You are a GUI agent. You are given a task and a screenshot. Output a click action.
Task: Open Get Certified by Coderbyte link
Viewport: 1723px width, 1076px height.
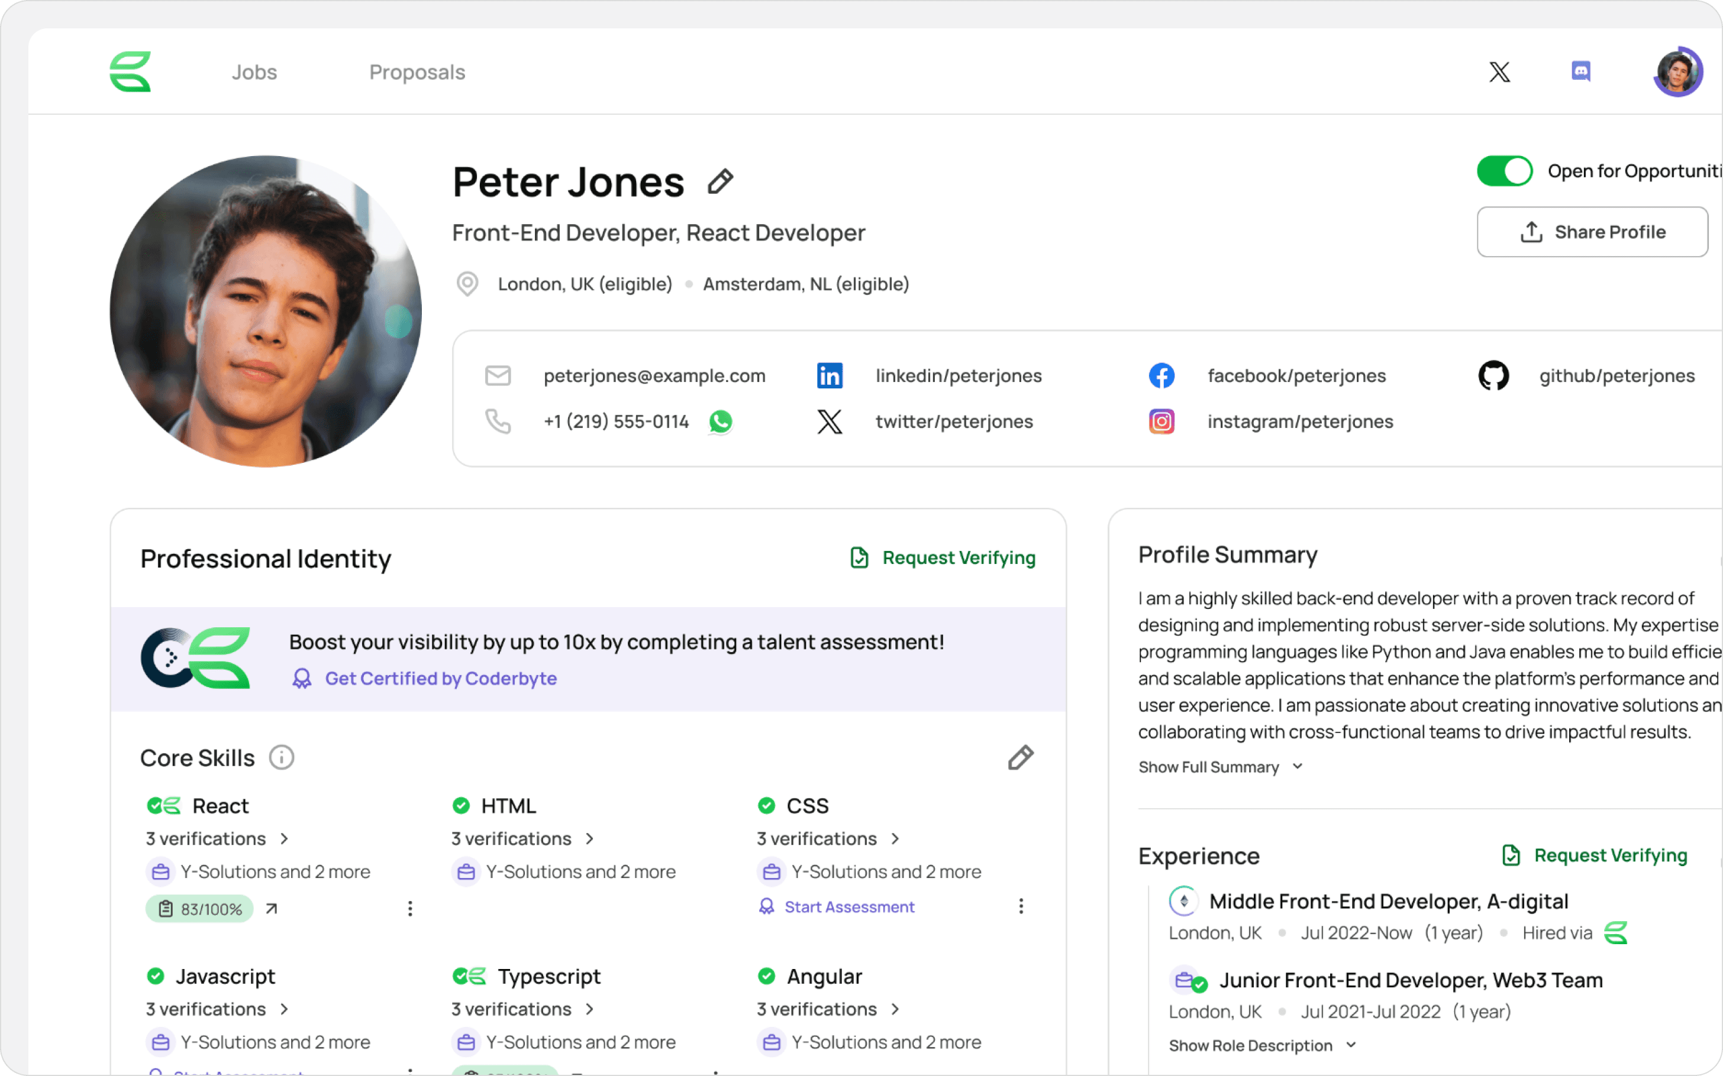click(x=424, y=678)
